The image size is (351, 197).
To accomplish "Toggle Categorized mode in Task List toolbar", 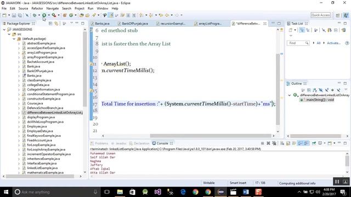I will click(x=302, y=30).
